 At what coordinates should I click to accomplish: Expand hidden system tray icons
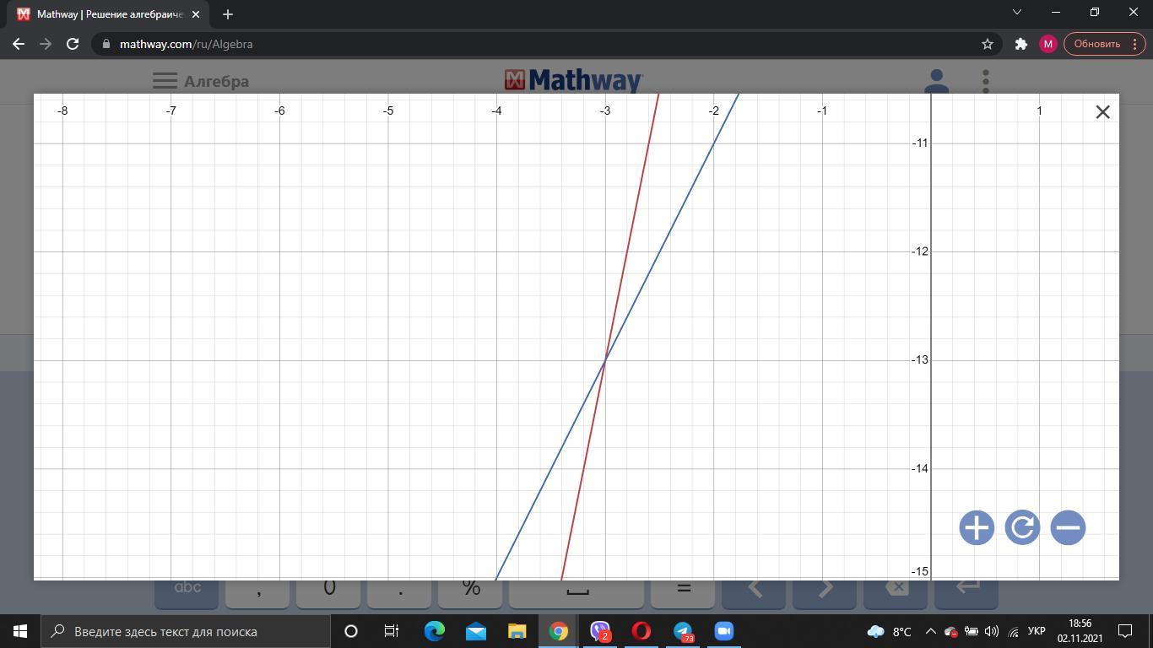coord(930,631)
